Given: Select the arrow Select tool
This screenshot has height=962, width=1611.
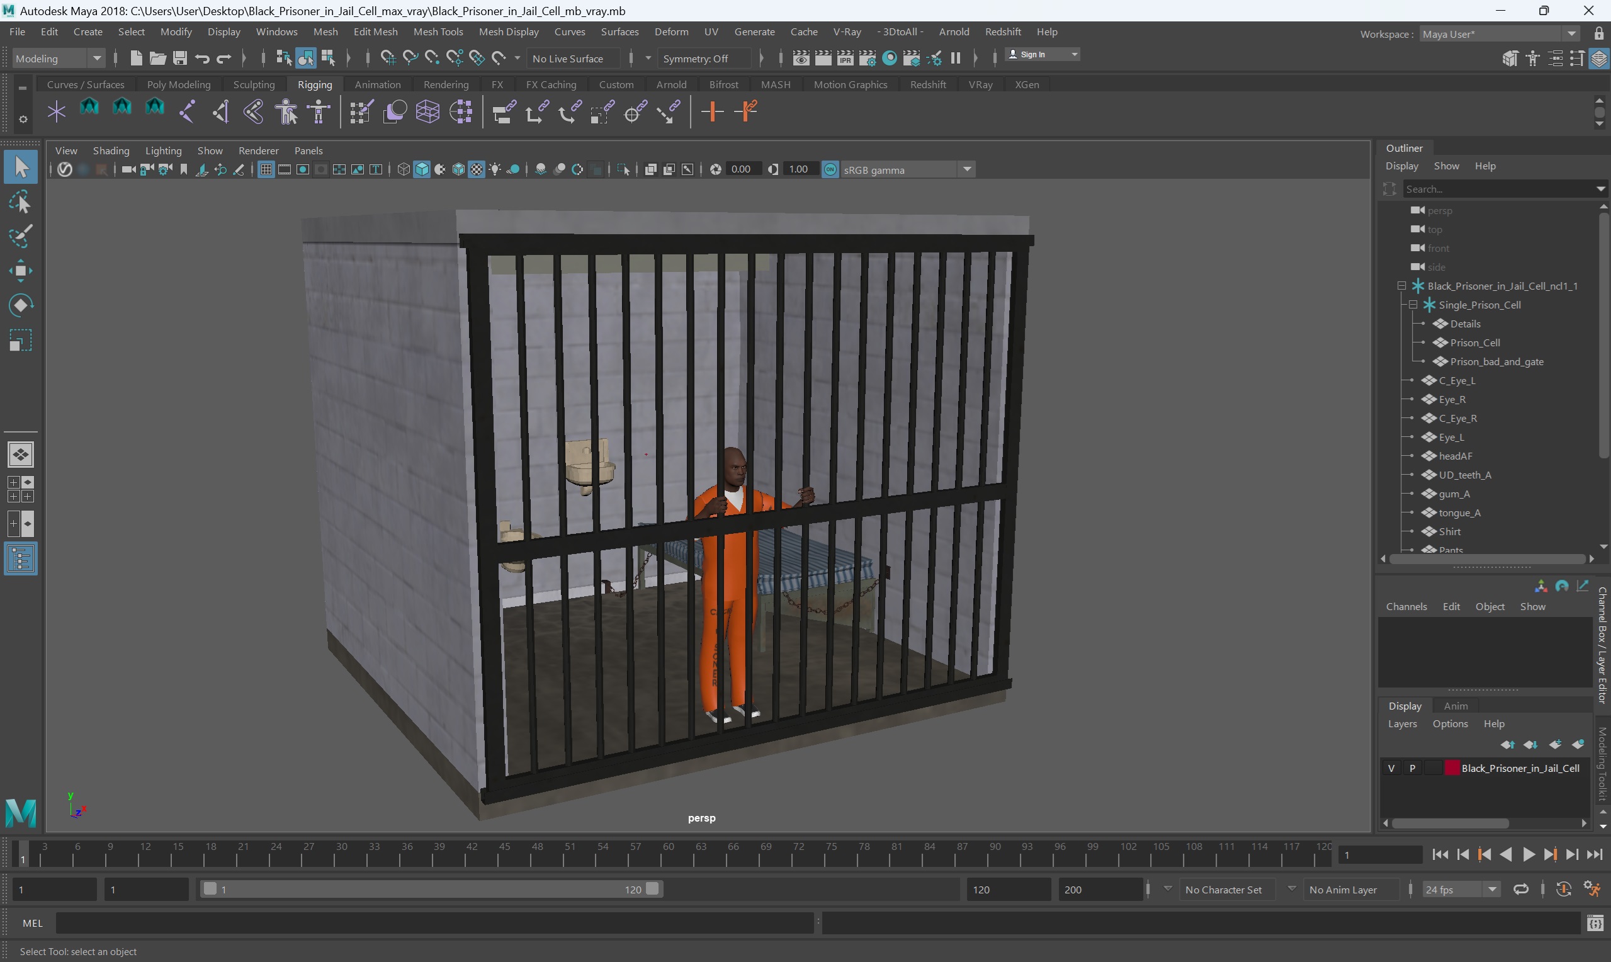Looking at the screenshot, I should coord(21,167).
